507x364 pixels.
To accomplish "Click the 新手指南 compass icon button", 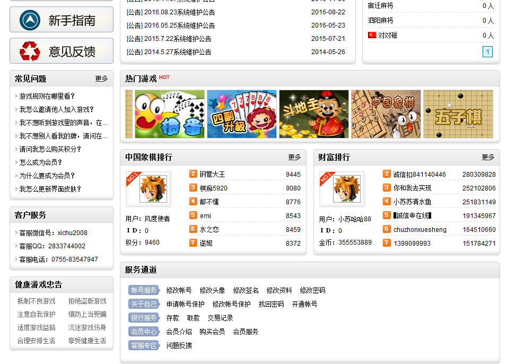I will (x=62, y=20).
